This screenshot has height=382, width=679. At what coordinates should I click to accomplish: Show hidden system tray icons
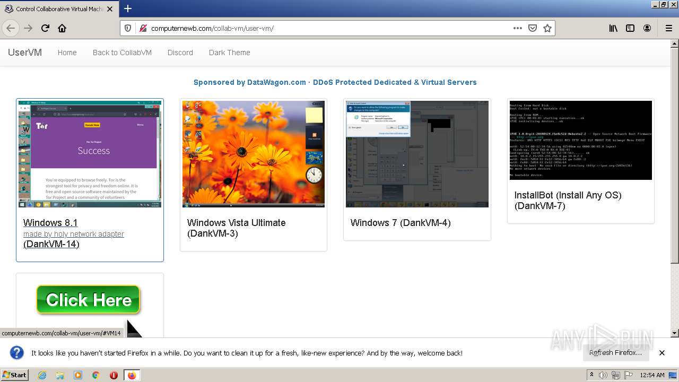[592, 375]
